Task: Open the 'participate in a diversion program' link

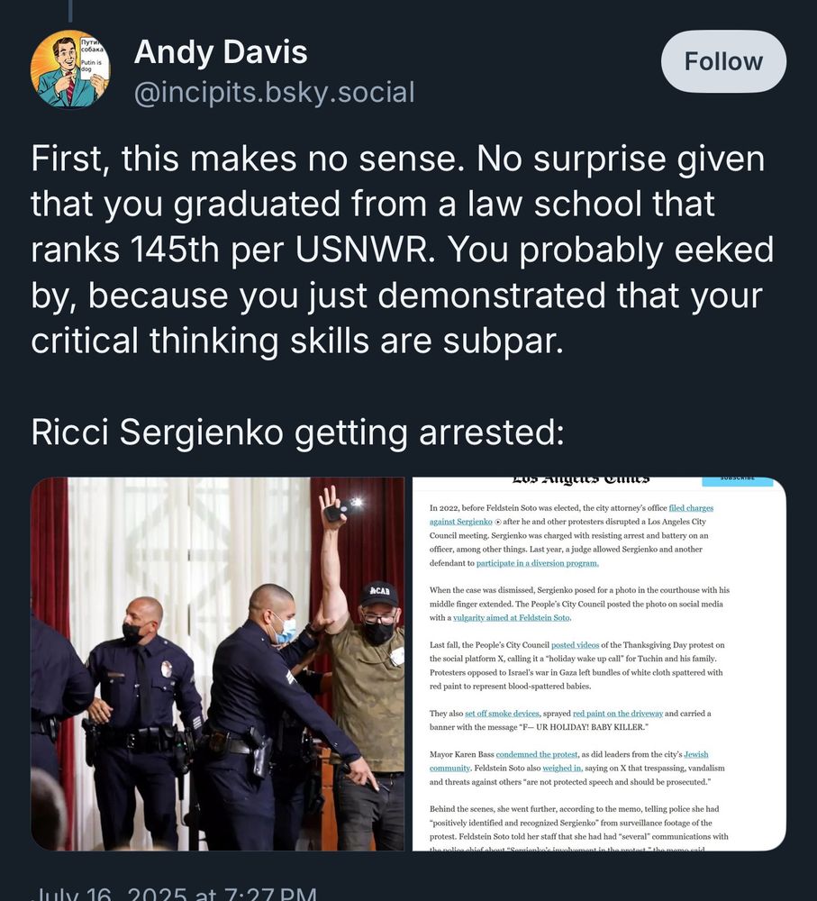Action: point(538,563)
